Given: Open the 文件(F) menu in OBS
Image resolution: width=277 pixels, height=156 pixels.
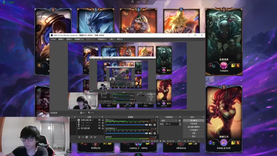Looking at the screenshot, I should (53, 39).
